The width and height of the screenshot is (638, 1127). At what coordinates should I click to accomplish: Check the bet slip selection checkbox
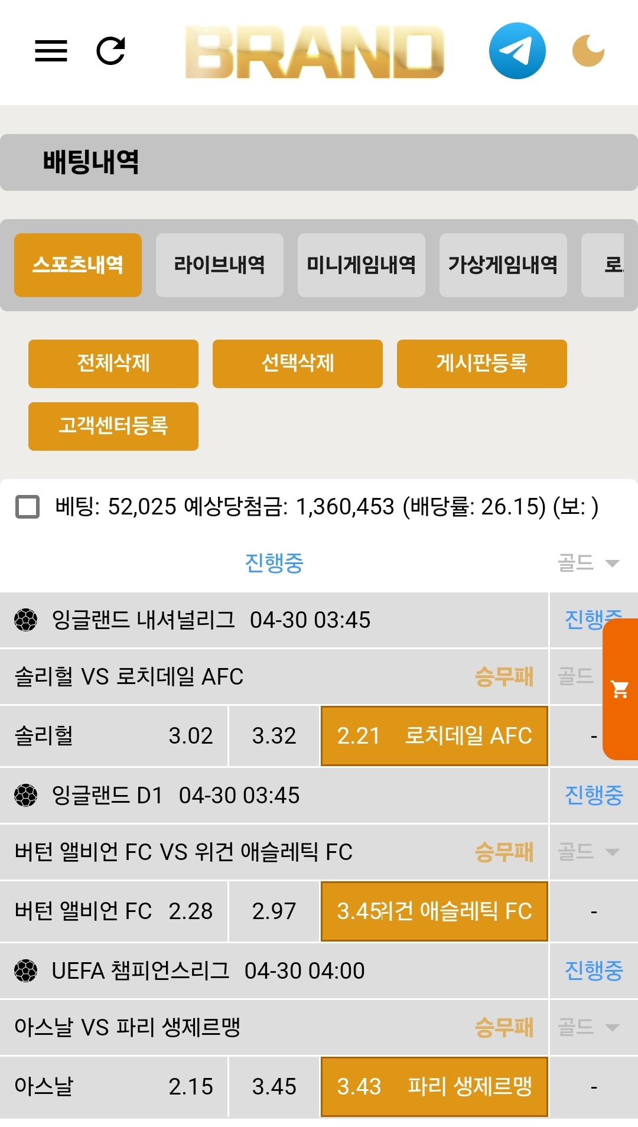click(27, 507)
